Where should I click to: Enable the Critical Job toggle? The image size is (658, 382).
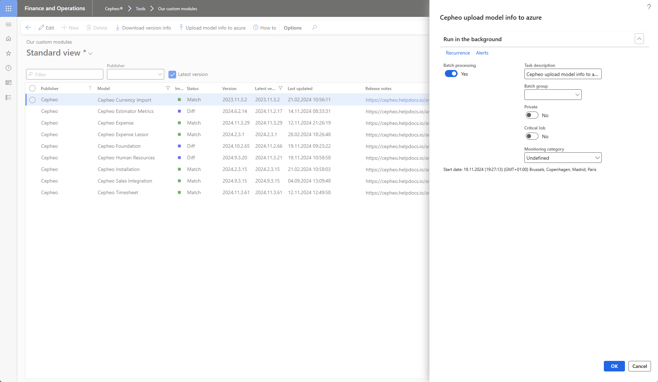(x=532, y=136)
